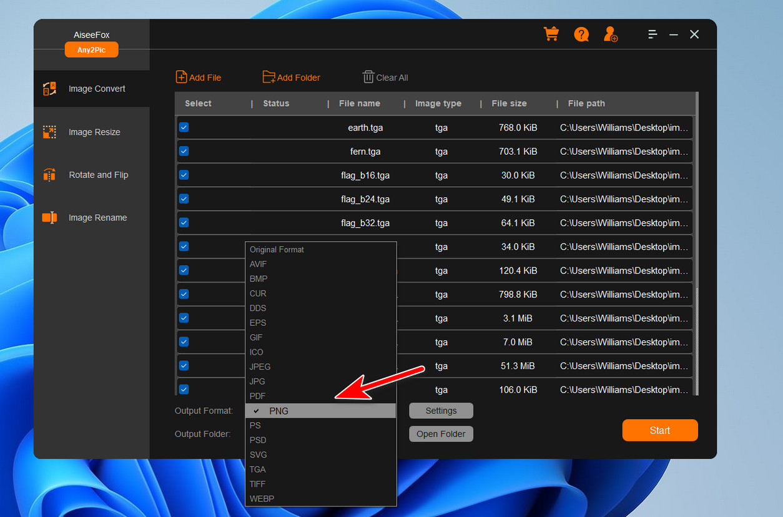Sort by the File size column header
The image size is (783, 517).
click(509, 104)
